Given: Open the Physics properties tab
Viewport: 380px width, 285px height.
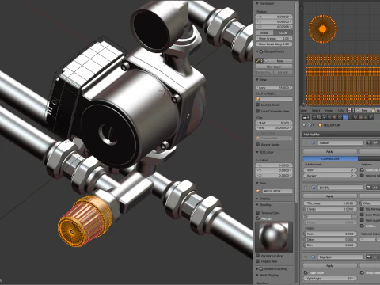Looking at the screenshot, I should 371,117.
